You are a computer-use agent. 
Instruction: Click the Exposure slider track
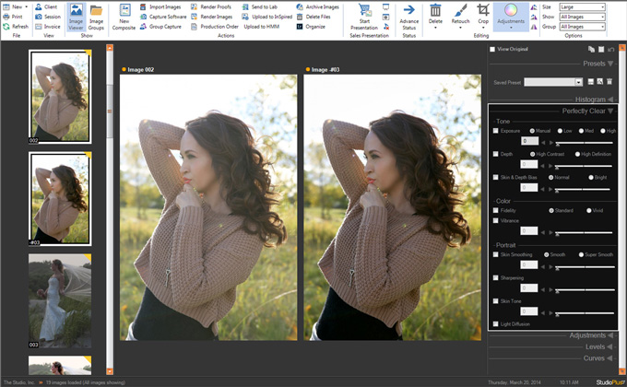586,143
